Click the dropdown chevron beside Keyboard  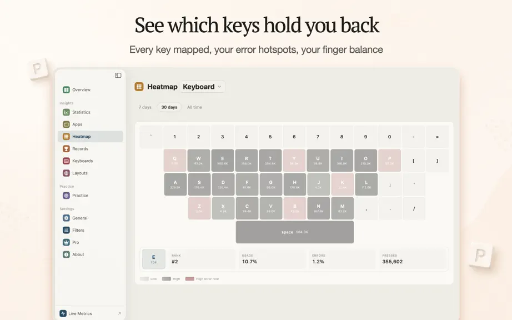(219, 87)
